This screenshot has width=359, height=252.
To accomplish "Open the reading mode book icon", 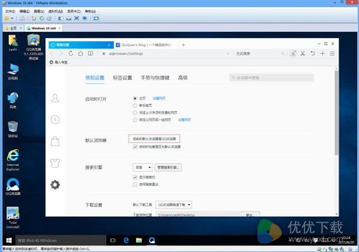I will pos(90,53).
